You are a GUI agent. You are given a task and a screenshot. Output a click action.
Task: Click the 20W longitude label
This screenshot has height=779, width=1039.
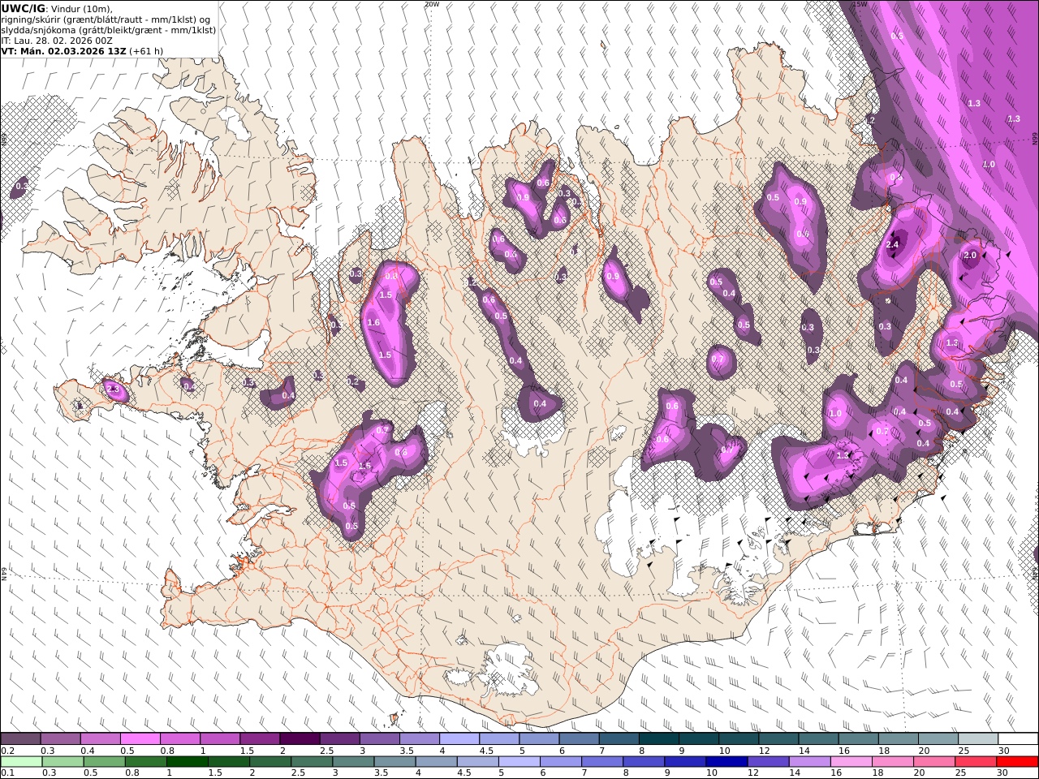432,4
